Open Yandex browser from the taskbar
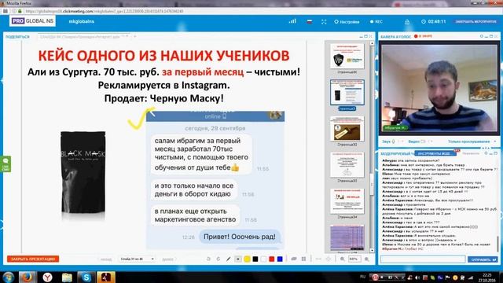 click(47, 277)
